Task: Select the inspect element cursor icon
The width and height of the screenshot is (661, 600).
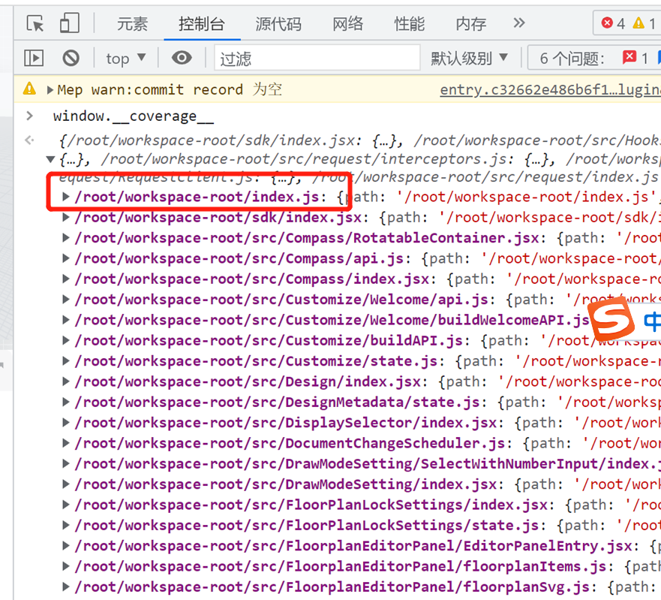Action: tap(33, 23)
